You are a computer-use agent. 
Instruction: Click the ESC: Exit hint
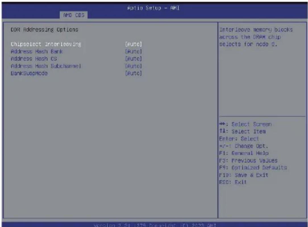[233, 182]
